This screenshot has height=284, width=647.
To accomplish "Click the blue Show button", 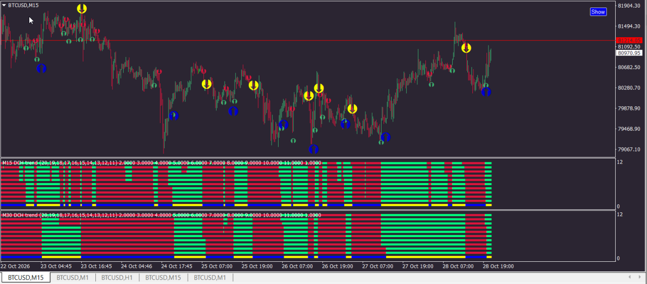I will [x=598, y=12].
